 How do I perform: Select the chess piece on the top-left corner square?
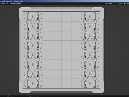[x=28, y=17]
